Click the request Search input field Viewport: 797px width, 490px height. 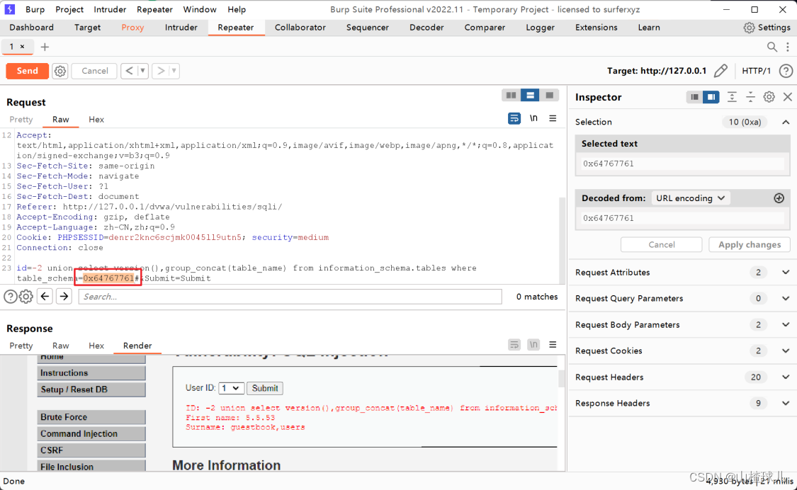tap(290, 297)
